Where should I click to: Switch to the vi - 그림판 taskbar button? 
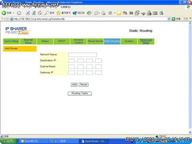(64, 141)
